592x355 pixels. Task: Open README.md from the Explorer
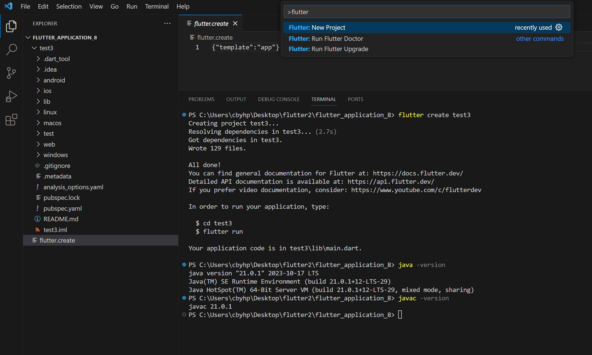(x=61, y=219)
